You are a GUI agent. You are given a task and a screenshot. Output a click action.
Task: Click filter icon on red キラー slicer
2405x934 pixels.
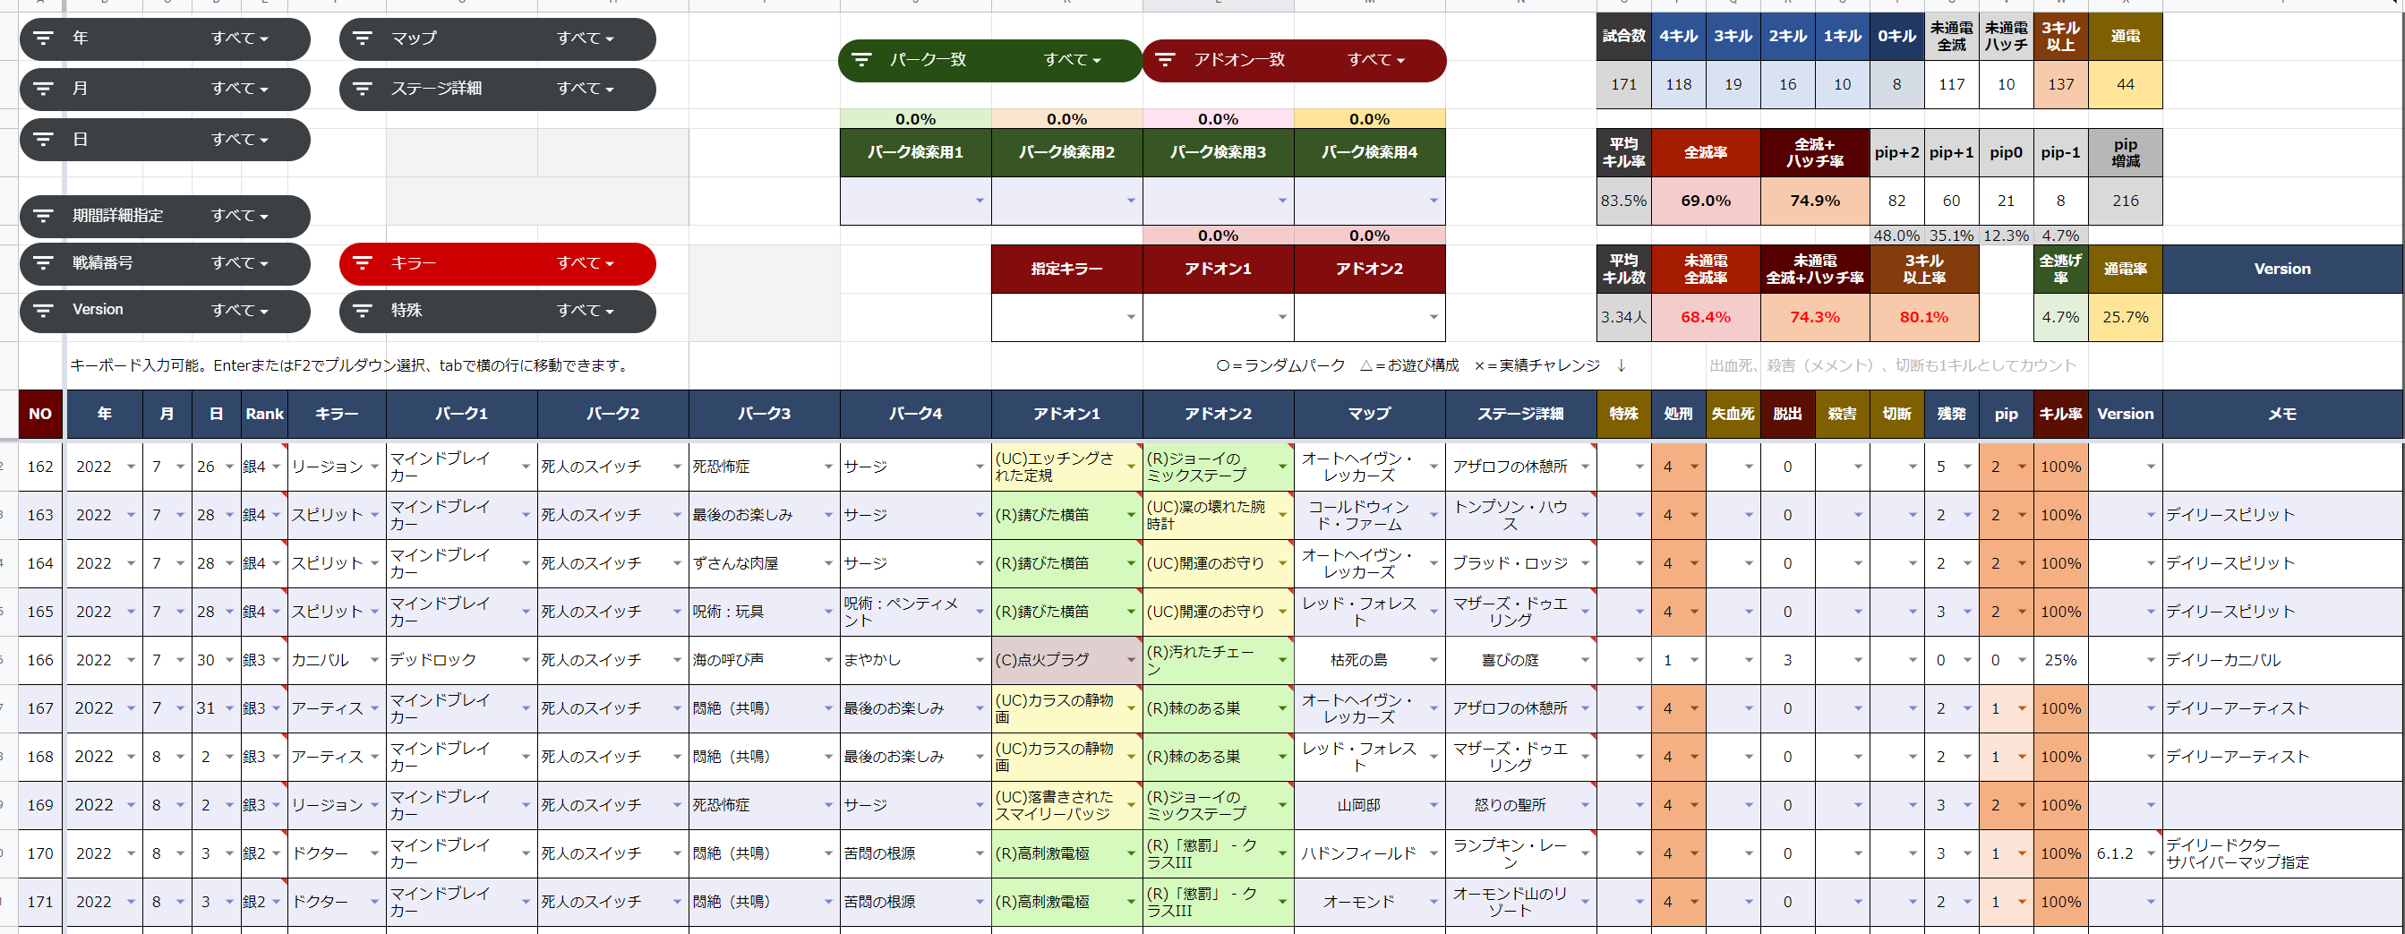(363, 263)
